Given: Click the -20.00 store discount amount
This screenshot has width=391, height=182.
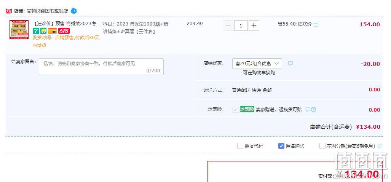Looking at the screenshot, I should (x=370, y=64).
